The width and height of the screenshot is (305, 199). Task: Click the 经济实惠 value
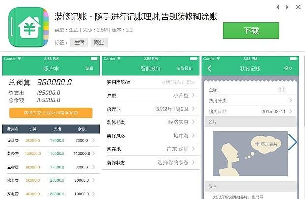[x=179, y=122]
